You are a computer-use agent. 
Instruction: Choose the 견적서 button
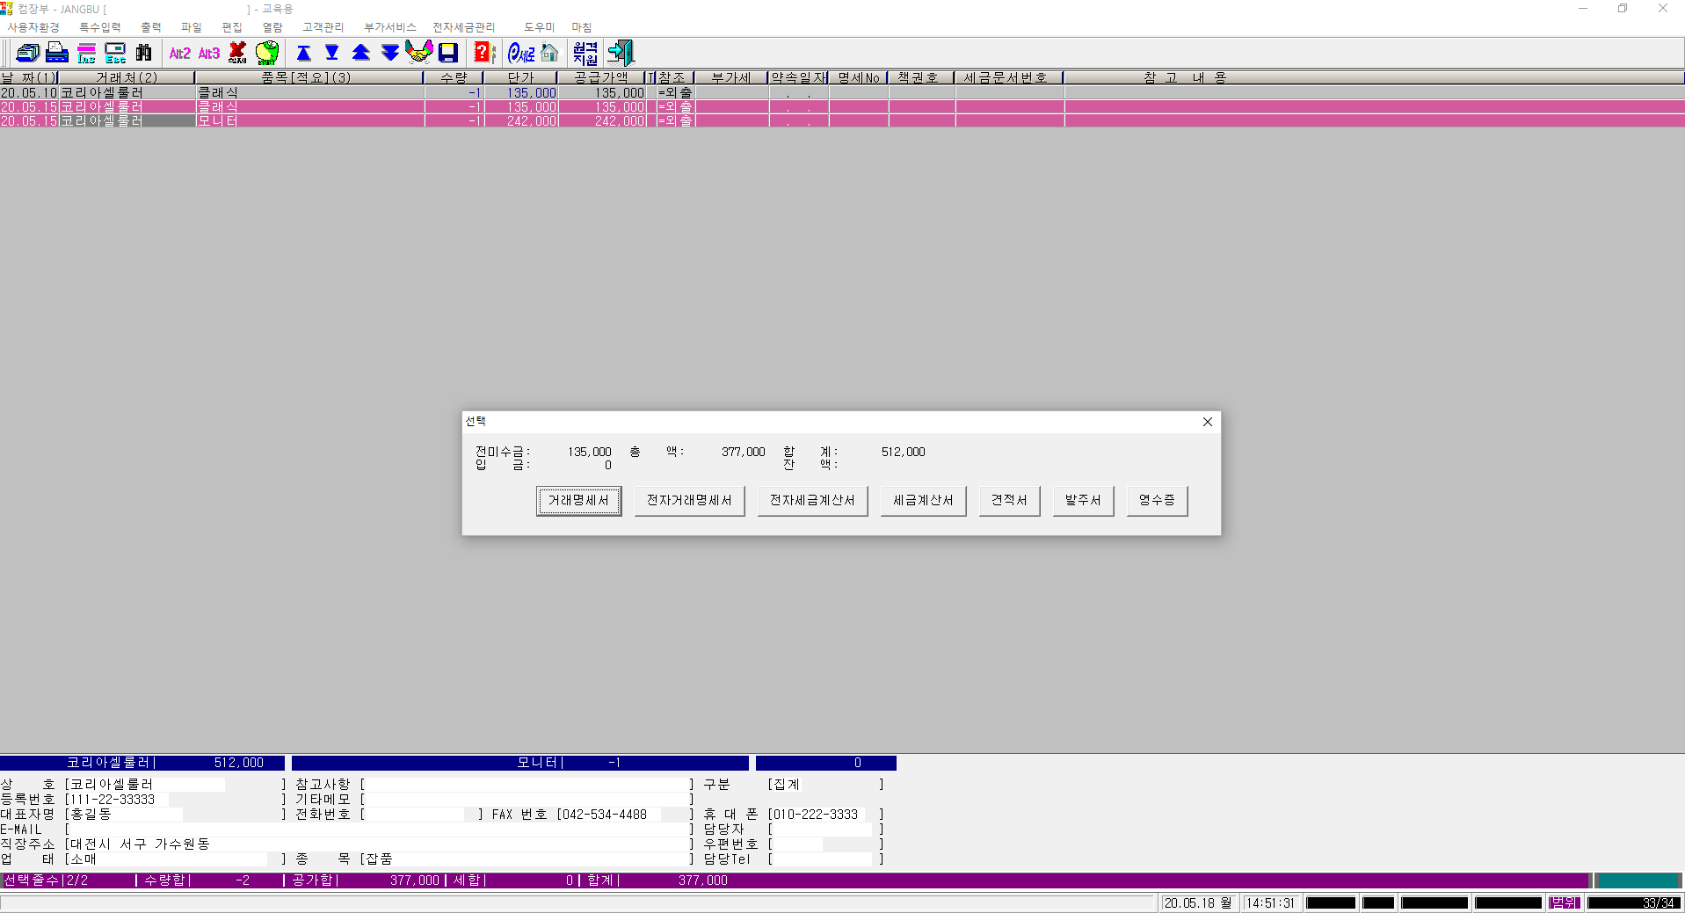pyautogui.click(x=1009, y=500)
